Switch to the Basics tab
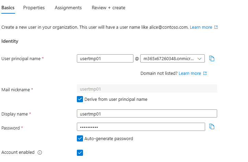 pos(8,8)
